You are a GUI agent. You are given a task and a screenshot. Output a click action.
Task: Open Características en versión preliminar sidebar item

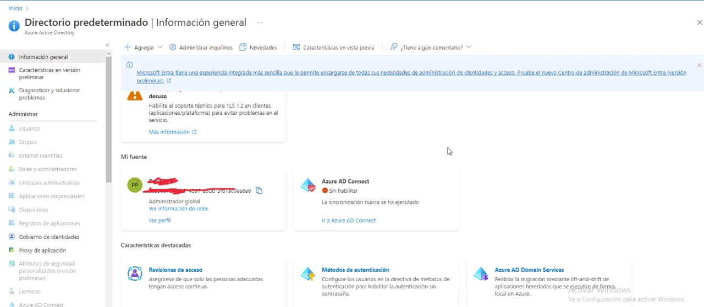53,74
